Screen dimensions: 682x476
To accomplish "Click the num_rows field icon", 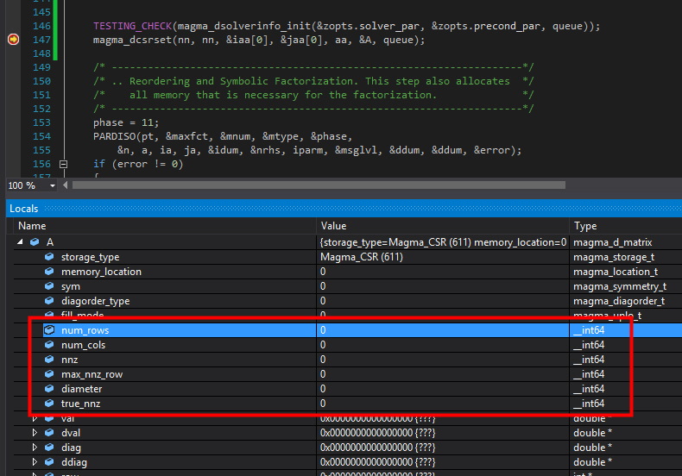I will tap(49, 330).
